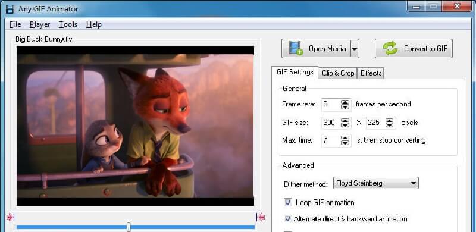Image resolution: width=476 pixels, height=232 pixels.
Task: Click the Loop GIF animation label
Action: pos(325,202)
